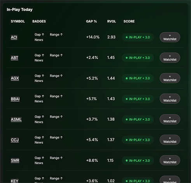The width and height of the screenshot is (191, 183).
Task: Click the News badge for ASML
Action: pos(39,122)
